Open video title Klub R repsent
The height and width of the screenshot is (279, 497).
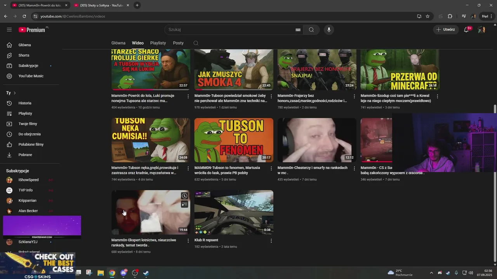(x=206, y=240)
